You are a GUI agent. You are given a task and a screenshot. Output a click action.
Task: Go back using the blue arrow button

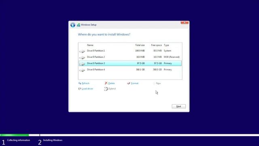tap(73, 25)
